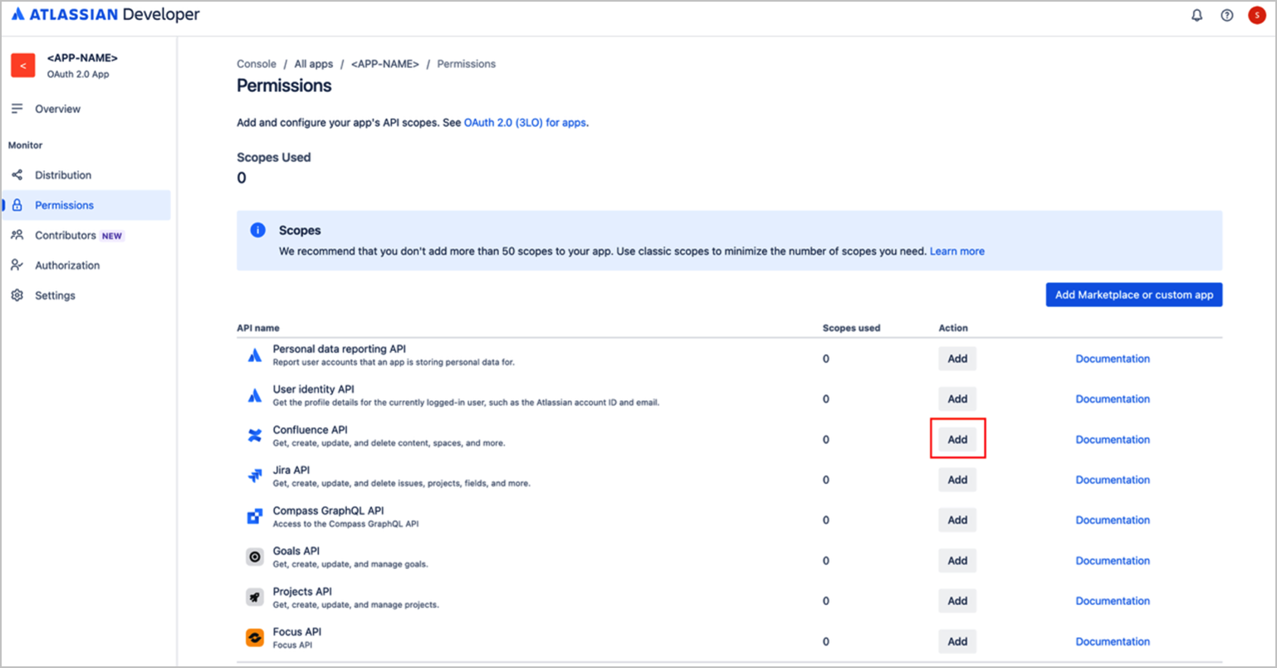Click the API name column header

258,328
